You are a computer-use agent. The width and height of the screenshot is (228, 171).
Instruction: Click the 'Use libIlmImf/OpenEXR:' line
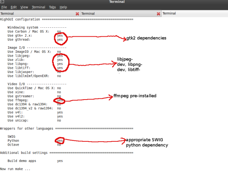[x=34, y=76]
